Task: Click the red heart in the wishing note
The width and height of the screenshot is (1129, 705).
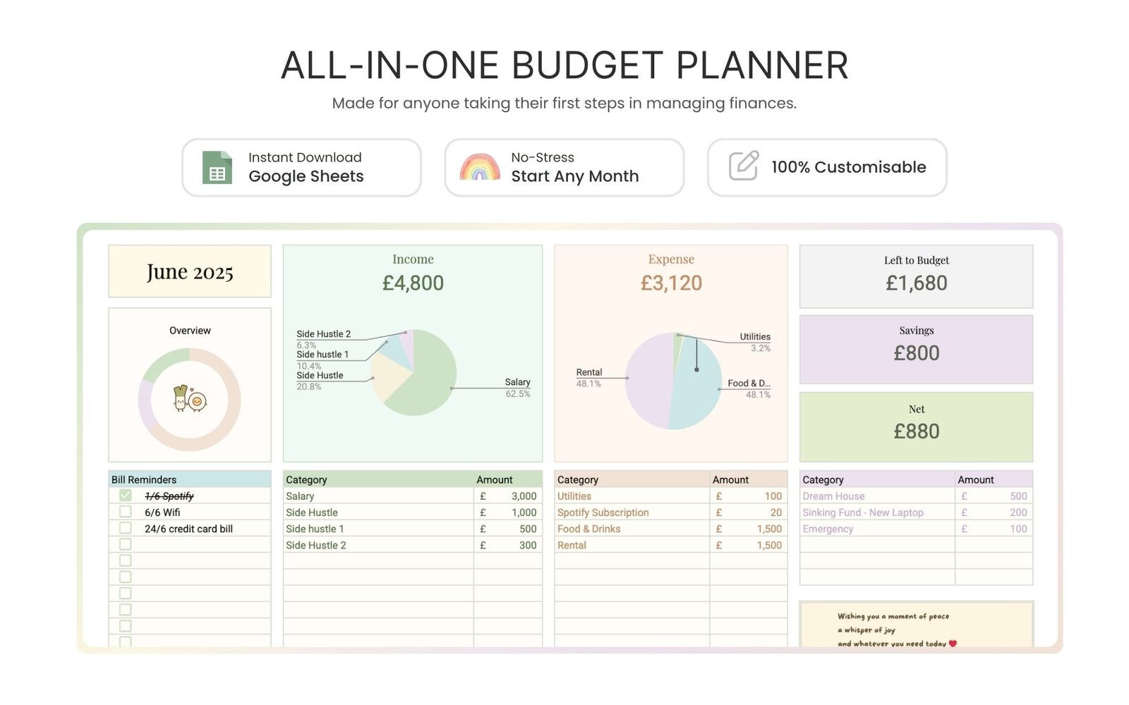Action: [x=953, y=643]
